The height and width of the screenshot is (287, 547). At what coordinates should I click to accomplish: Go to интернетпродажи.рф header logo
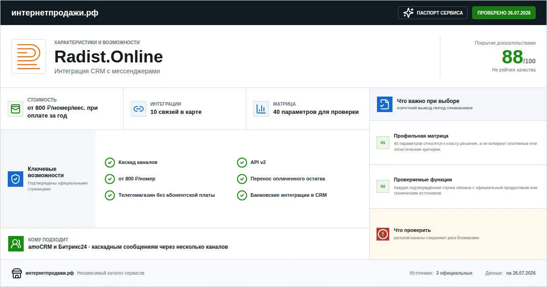pyautogui.click(x=55, y=13)
